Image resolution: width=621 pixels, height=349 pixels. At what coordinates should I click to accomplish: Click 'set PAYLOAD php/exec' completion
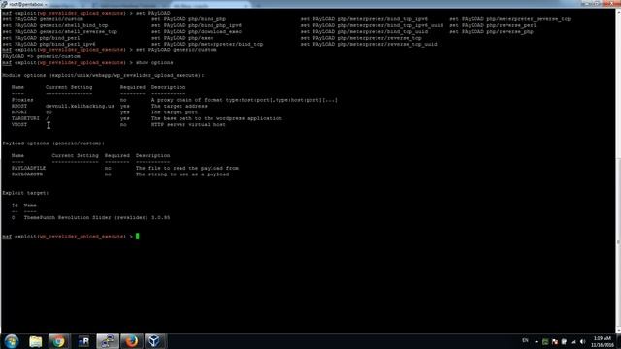182,38
